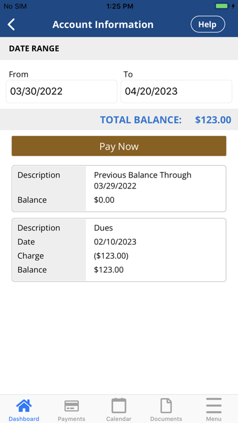Click the Pay Now button
Image resolution: width=238 pixels, height=423 pixels.
coord(119,146)
